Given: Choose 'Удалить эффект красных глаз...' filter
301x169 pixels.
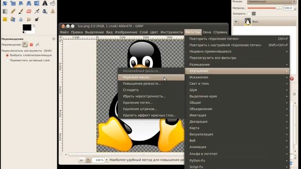Looking at the screenshot, I should click(151, 115).
